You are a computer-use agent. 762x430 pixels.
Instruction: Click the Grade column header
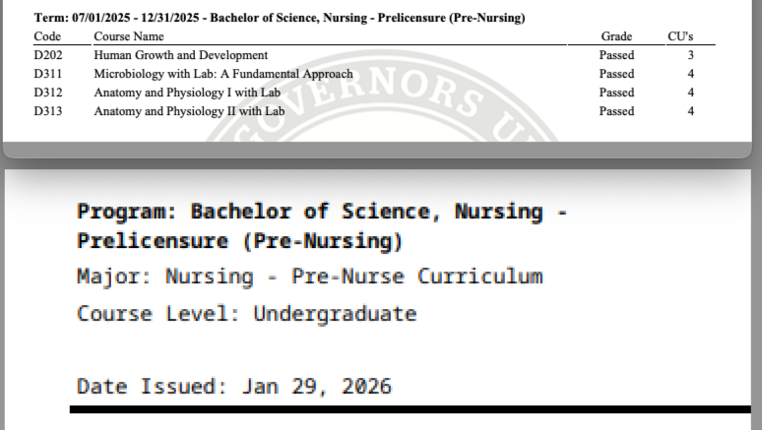click(x=616, y=36)
